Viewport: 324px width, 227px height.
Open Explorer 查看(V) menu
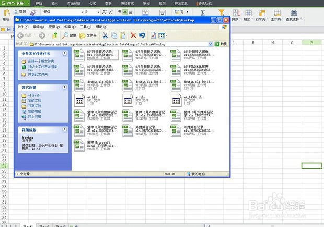pos(54,27)
